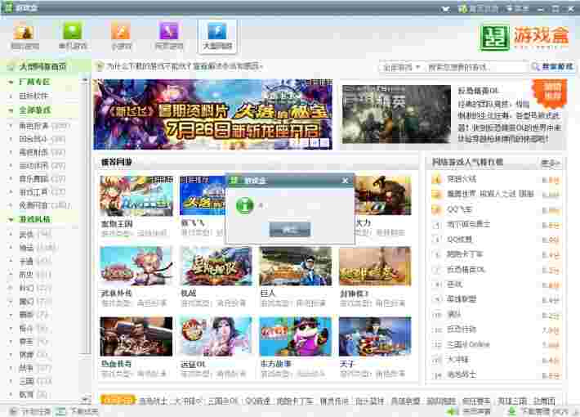Open the featured game title link

coord(479,91)
